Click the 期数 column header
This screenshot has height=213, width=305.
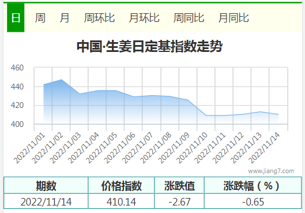click(46, 185)
